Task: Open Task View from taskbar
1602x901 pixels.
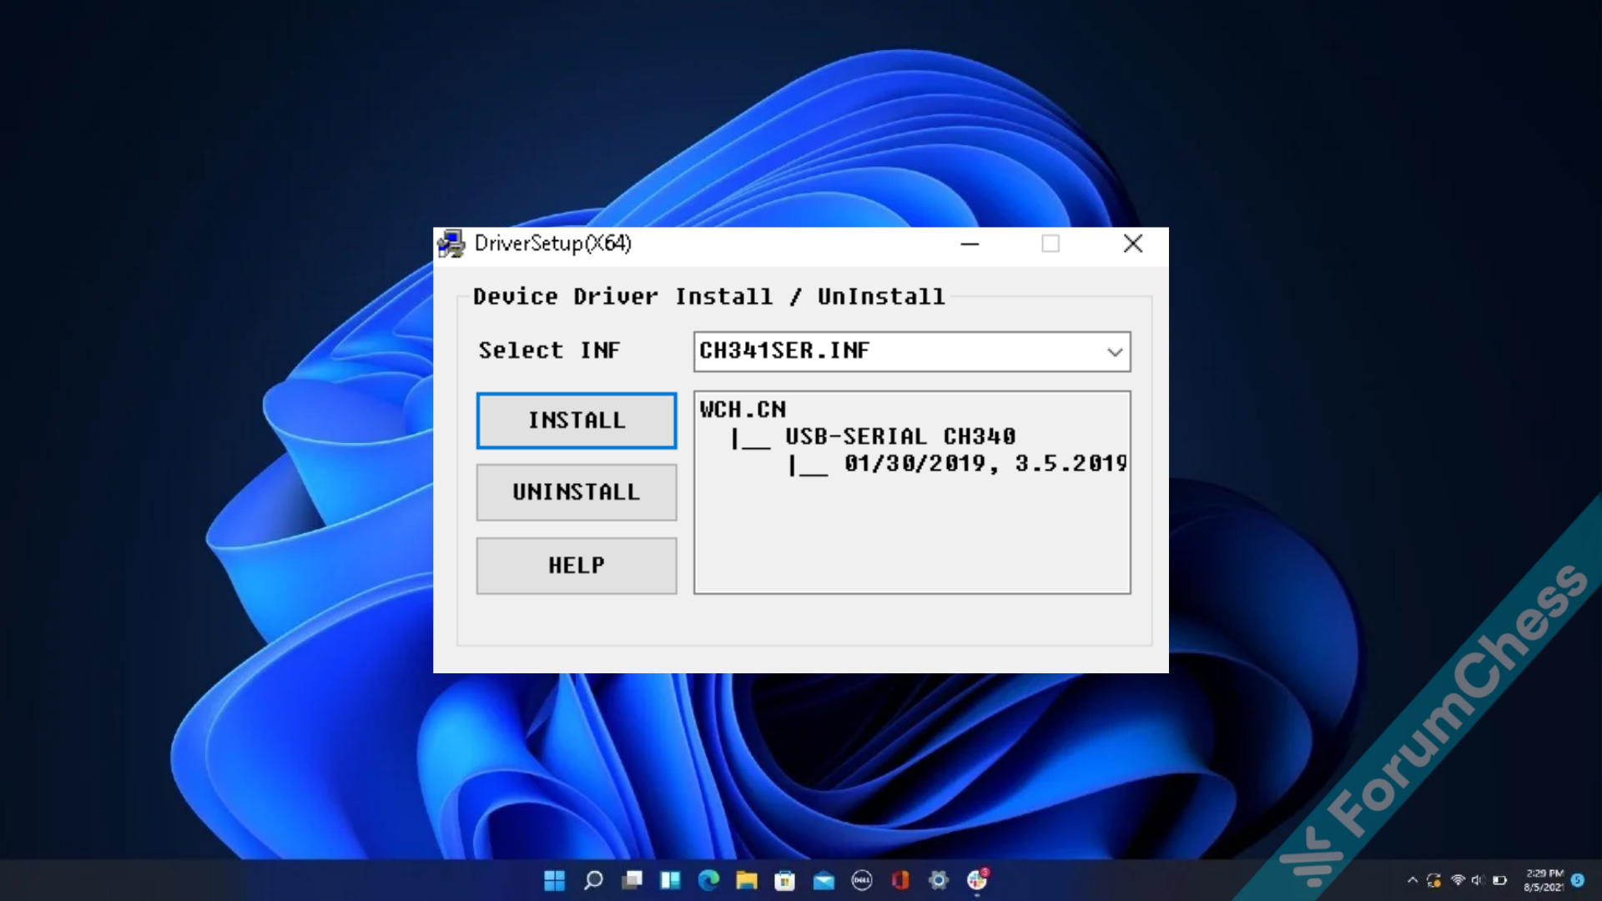Action: [632, 880]
